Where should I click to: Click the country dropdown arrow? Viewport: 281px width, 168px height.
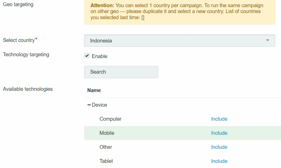click(x=268, y=40)
